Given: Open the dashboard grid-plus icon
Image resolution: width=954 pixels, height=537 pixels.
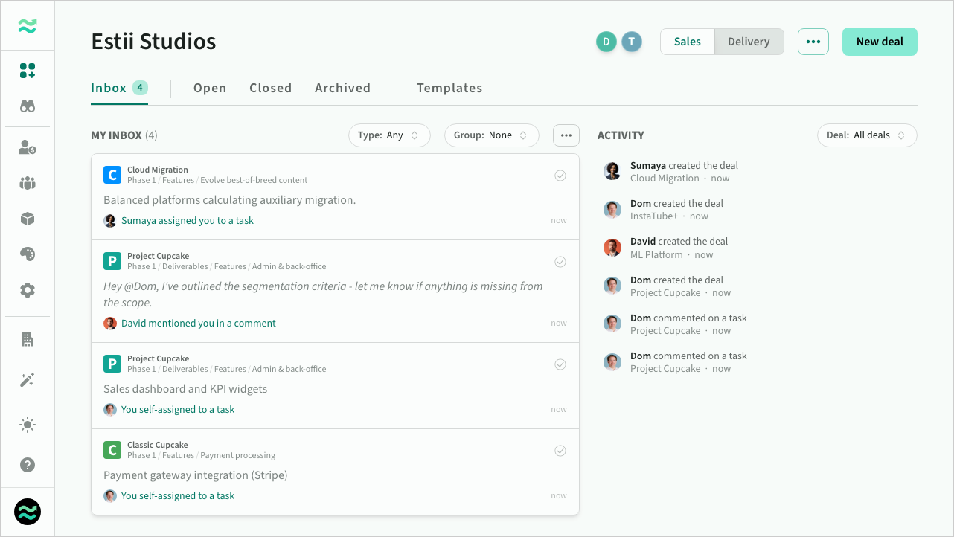Looking at the screenshot, I should coord(28,71).
